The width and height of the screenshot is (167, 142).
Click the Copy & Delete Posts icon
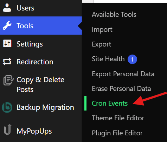click(x=8, y=80)
